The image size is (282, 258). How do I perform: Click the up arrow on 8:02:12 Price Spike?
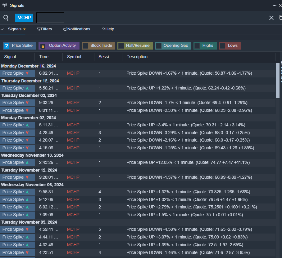[x=27, y=207]
